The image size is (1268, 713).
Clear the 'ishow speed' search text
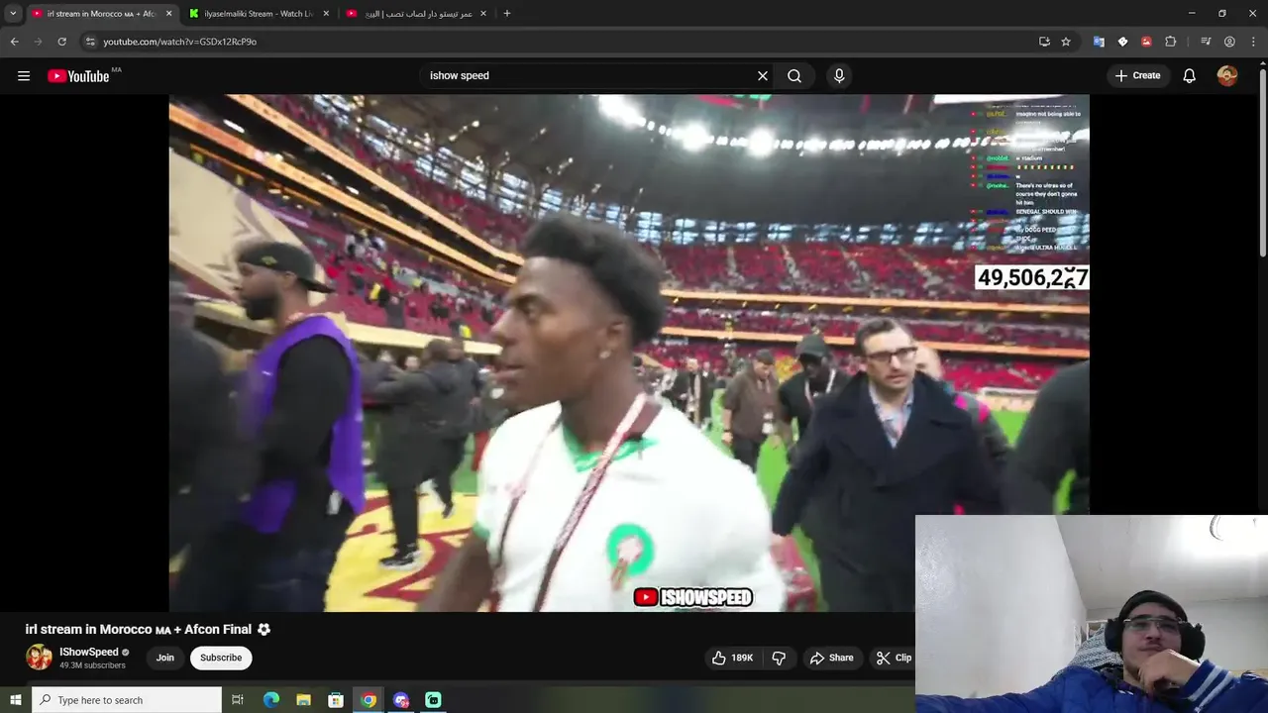763,76
